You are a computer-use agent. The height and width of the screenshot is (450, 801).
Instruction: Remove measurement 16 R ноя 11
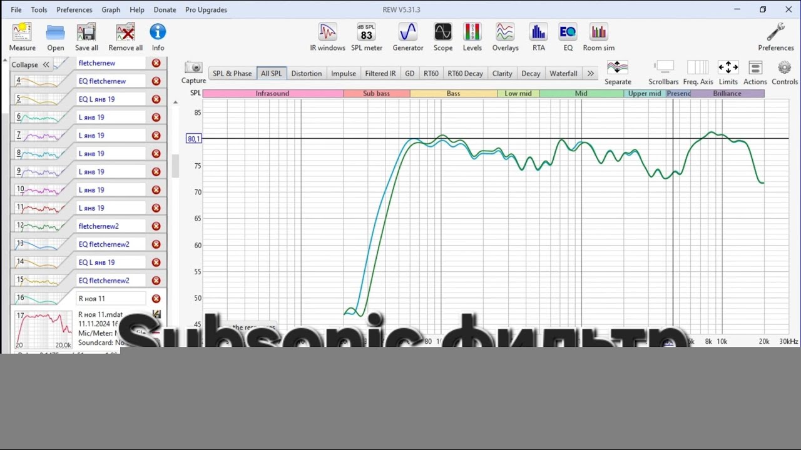pyautogui.click(x=156, y=299)
